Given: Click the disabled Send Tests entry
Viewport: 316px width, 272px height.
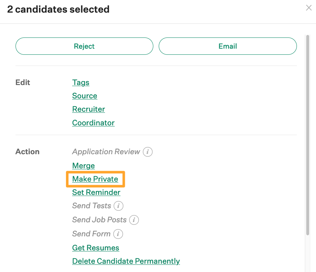Looking at the screenshot, I should pyautogui.click(x=91, y=206).
